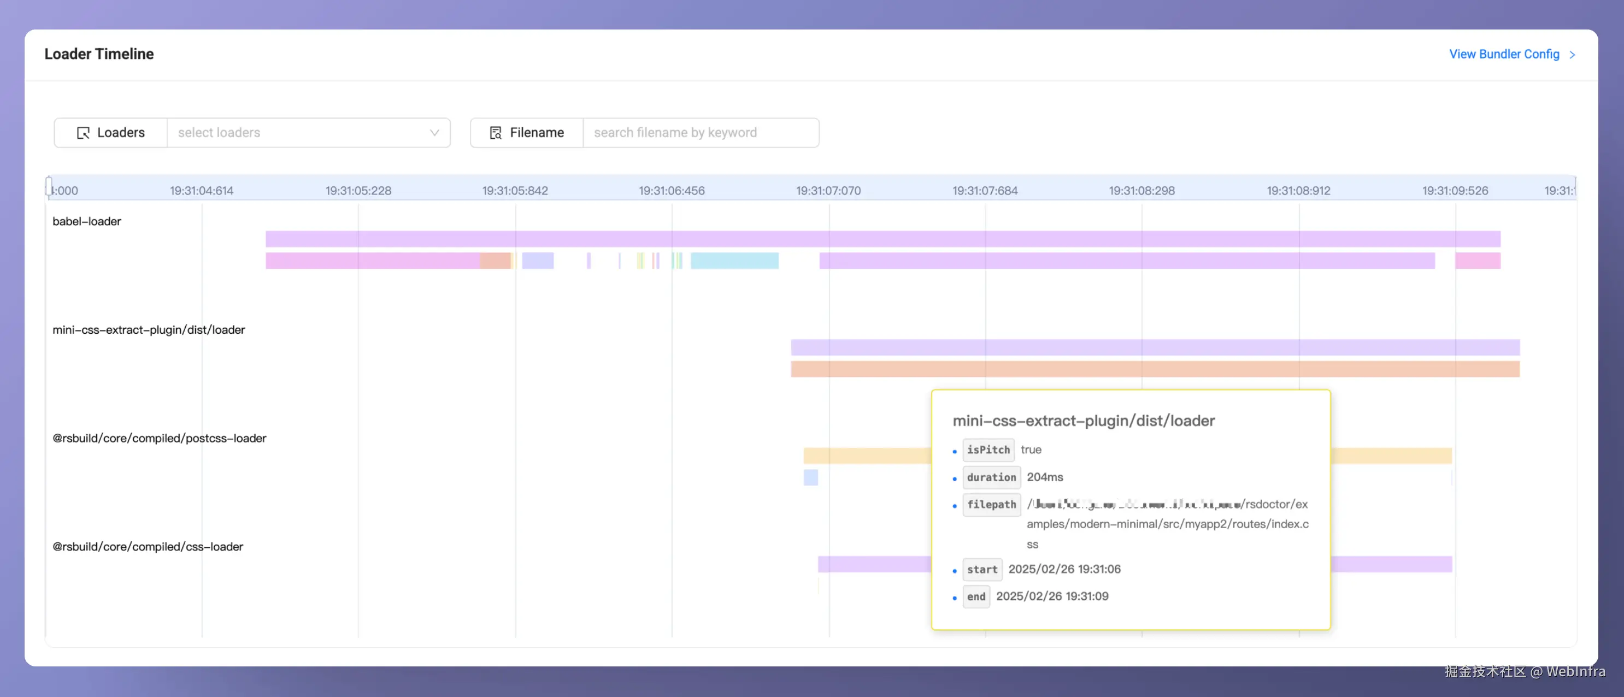Click the pink babel-loader bar at left

tap(372, 261)
